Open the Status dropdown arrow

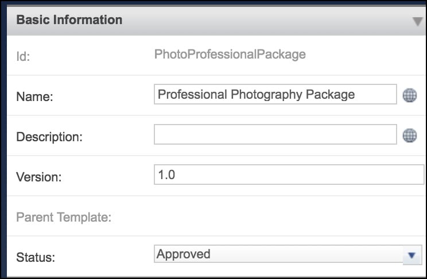(x=412, y=255)
